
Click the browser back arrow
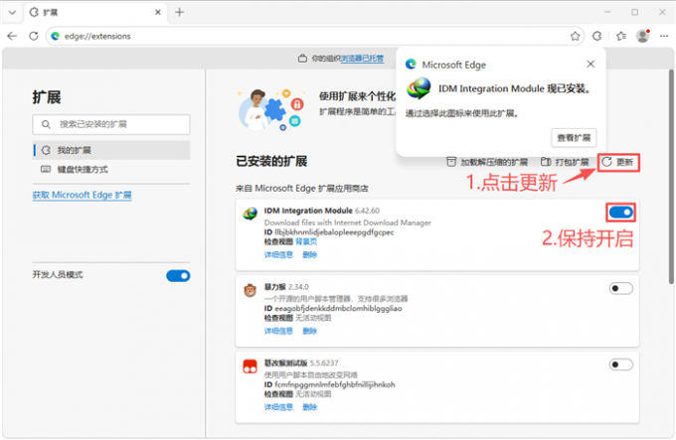pyautogui.click(x=12, y=36)
